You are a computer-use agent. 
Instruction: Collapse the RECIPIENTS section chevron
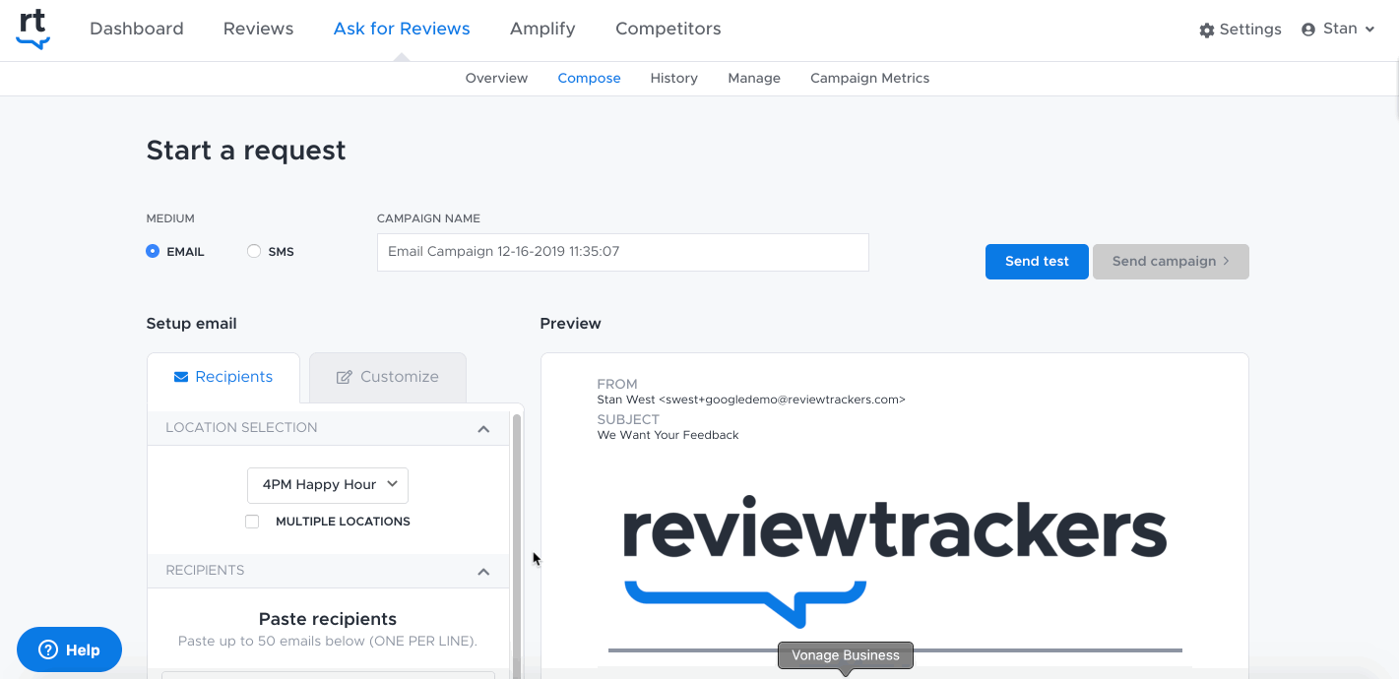click(x=483, y=571)
